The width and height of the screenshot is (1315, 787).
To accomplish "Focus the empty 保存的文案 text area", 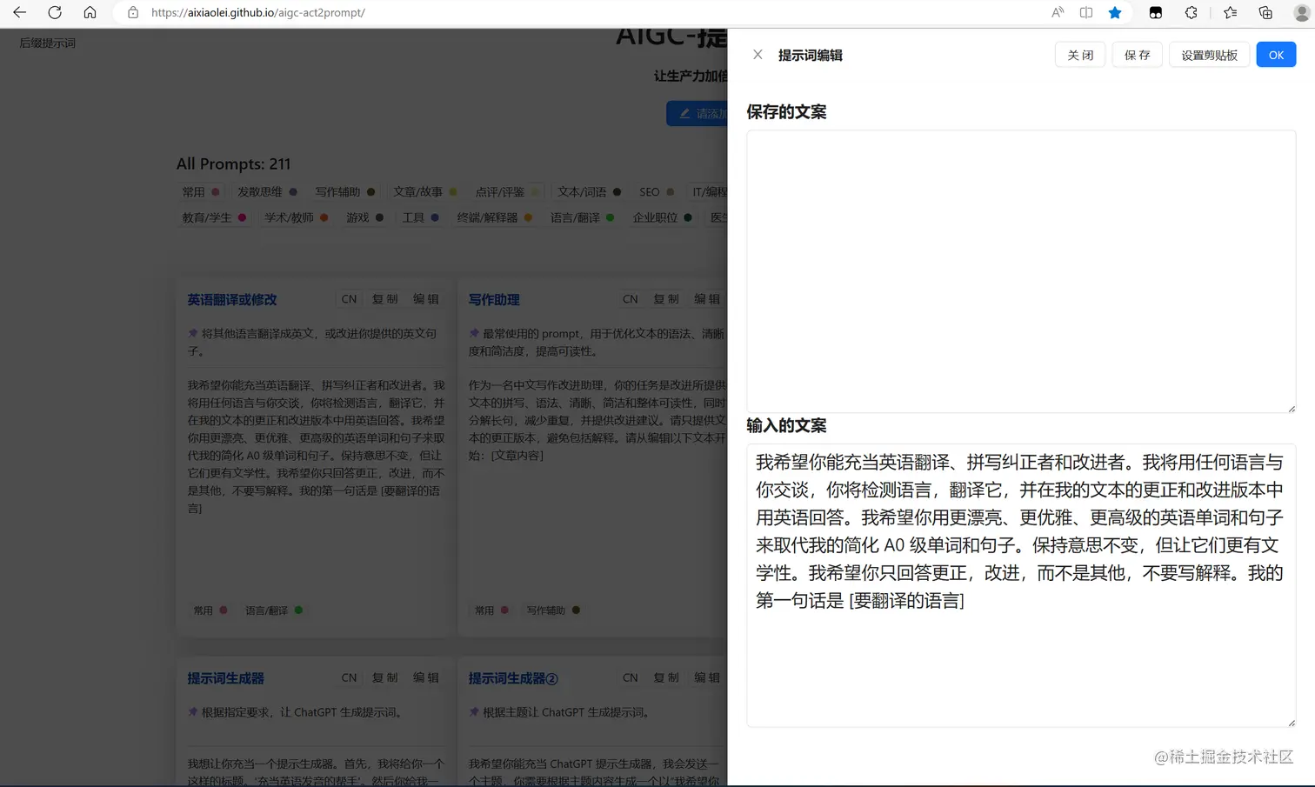I will point(1021,271).
